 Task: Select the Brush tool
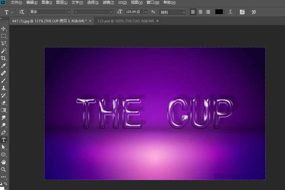point(4,81)
